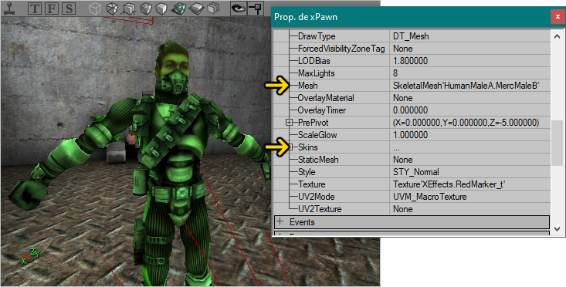
Task: Click the PrePivot coordinates value
Action: pos(466,123)
